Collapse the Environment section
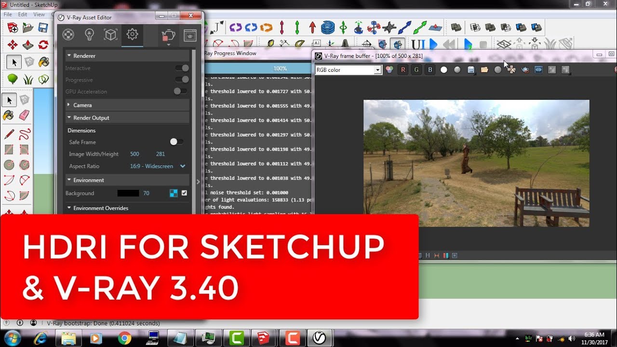This screenshot has width=617, height=347. (127, 180)
